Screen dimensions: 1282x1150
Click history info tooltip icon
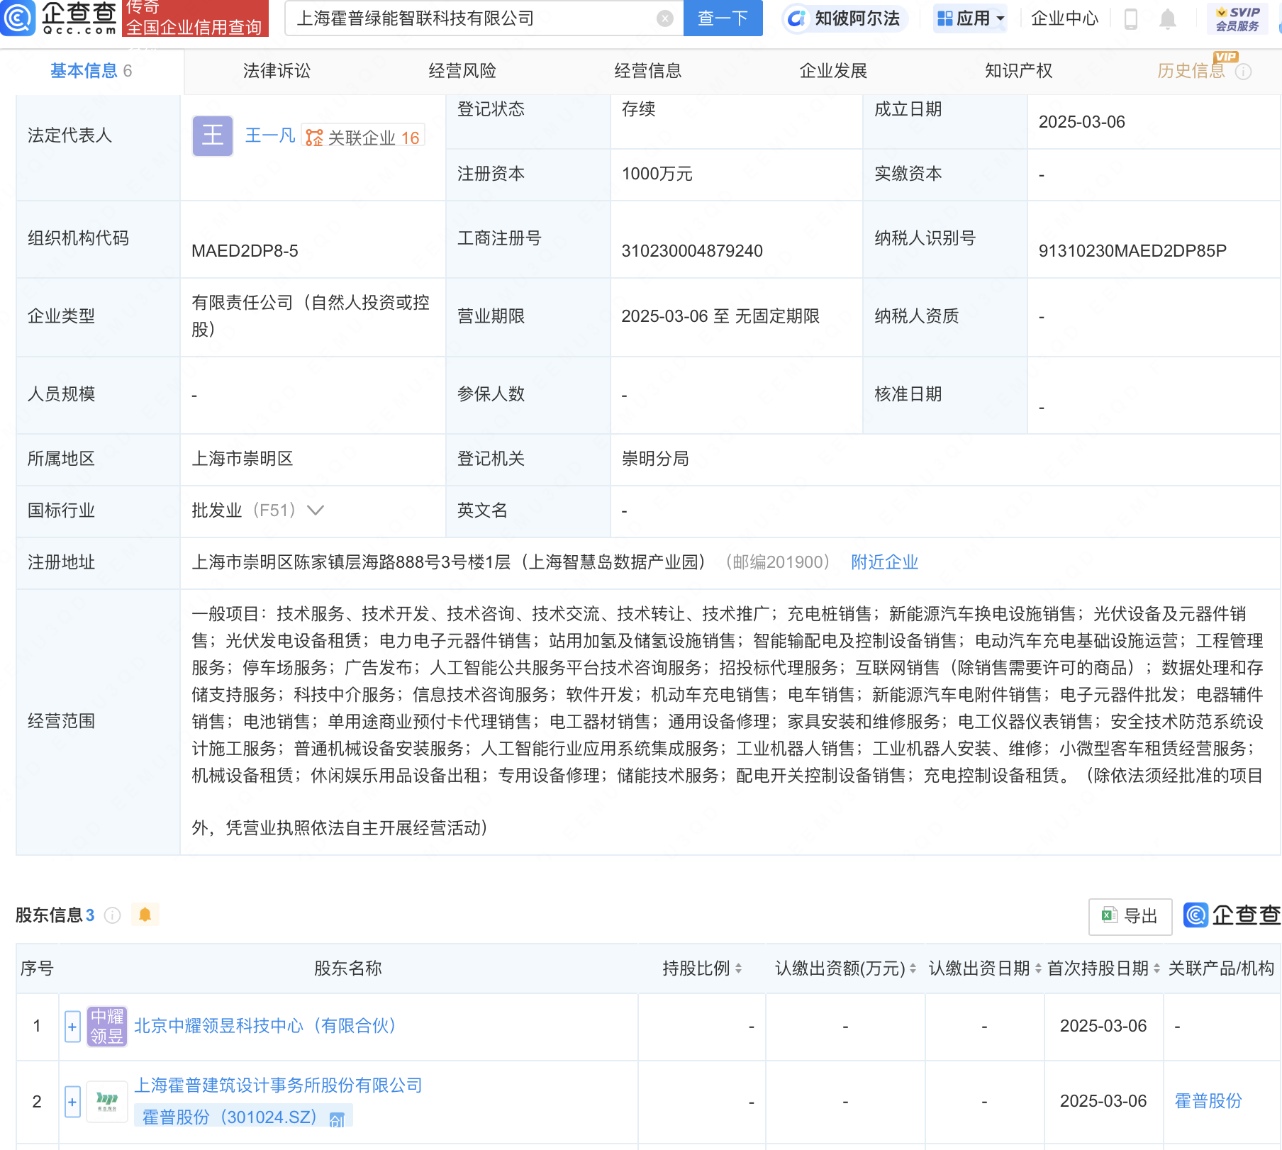pos(1243,72)
